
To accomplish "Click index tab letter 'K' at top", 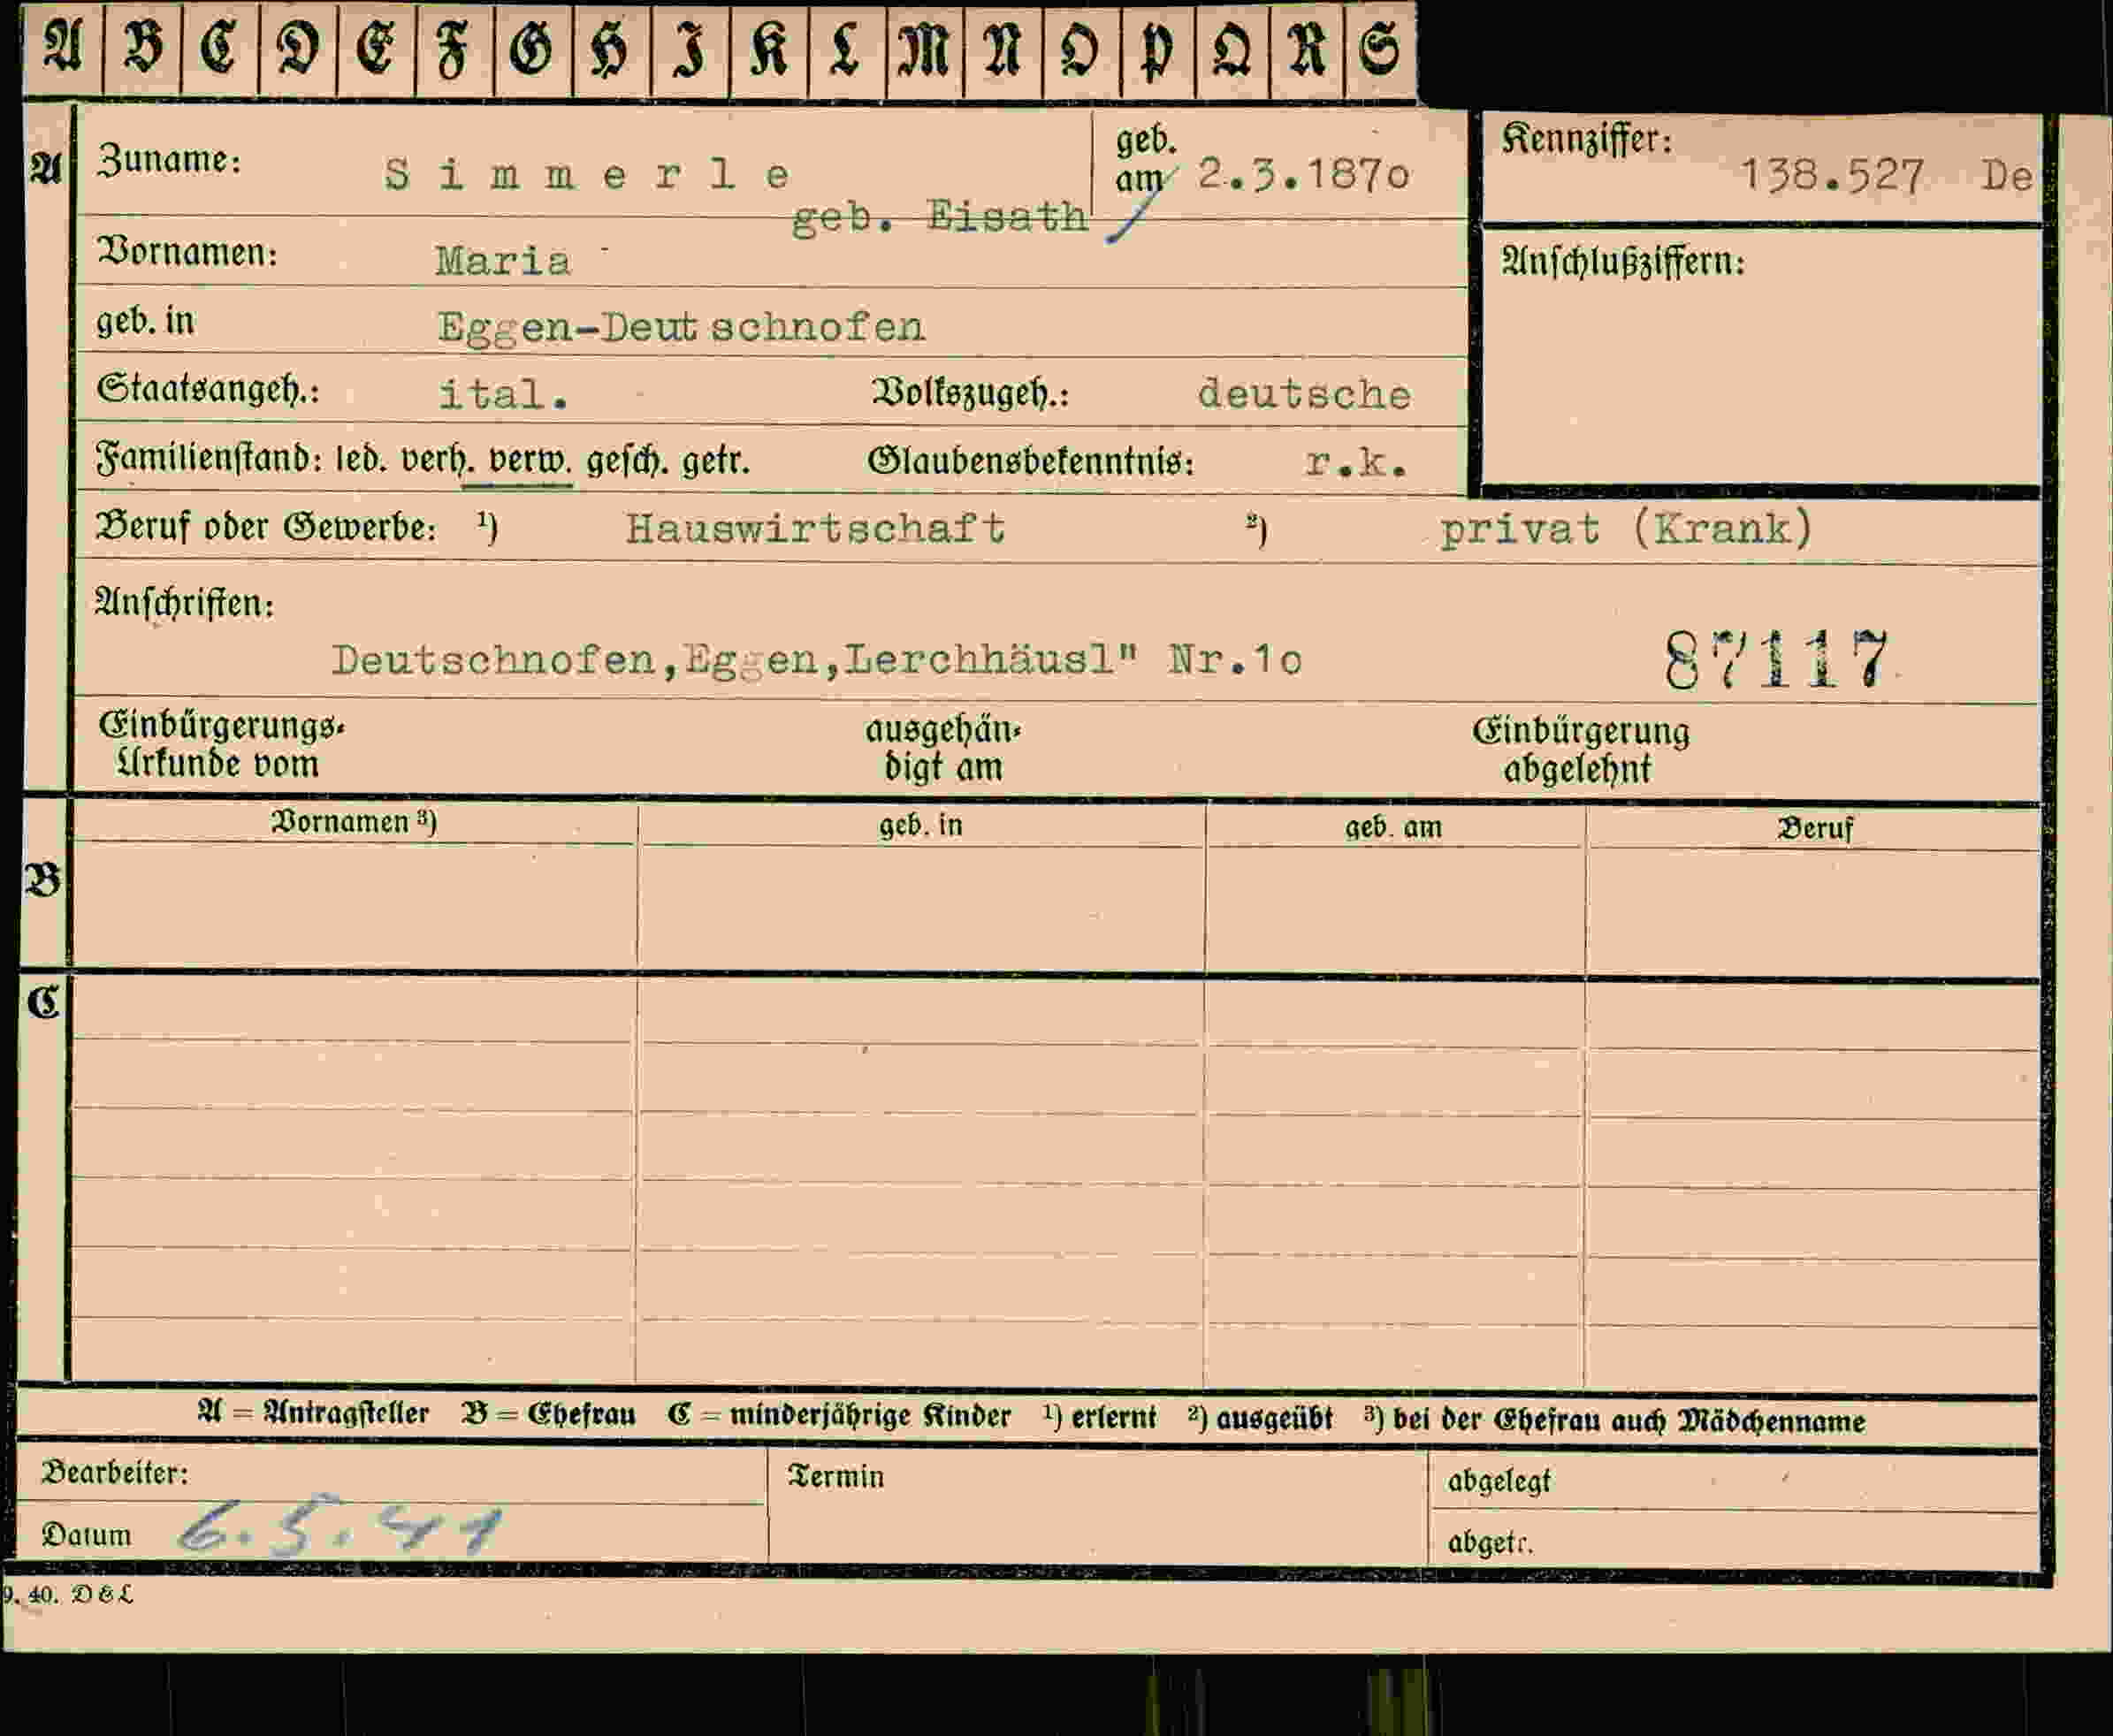I will pos(768,50).
